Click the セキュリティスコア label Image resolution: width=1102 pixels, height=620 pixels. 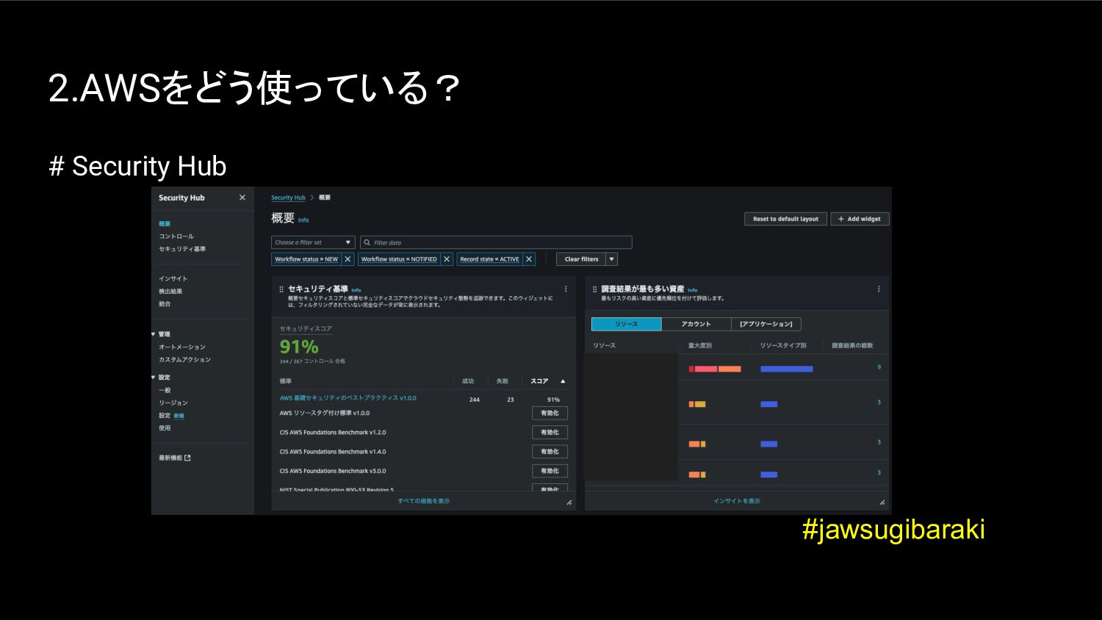(x=306, y=329)
